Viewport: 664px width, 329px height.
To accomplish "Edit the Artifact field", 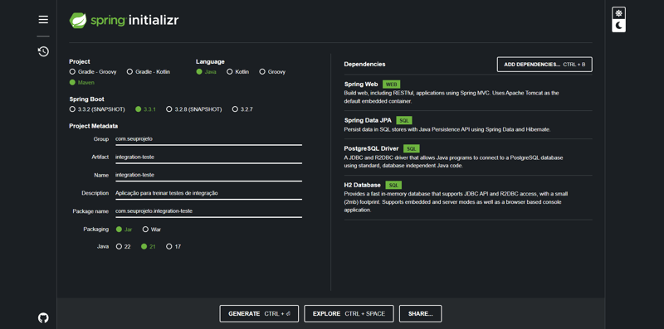I will pos(208,157).
